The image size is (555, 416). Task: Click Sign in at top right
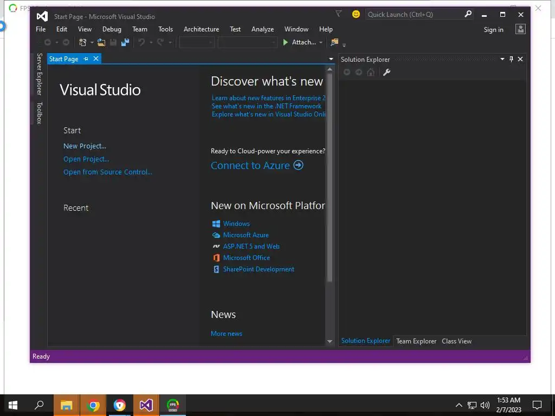click(x=493, y=30)
